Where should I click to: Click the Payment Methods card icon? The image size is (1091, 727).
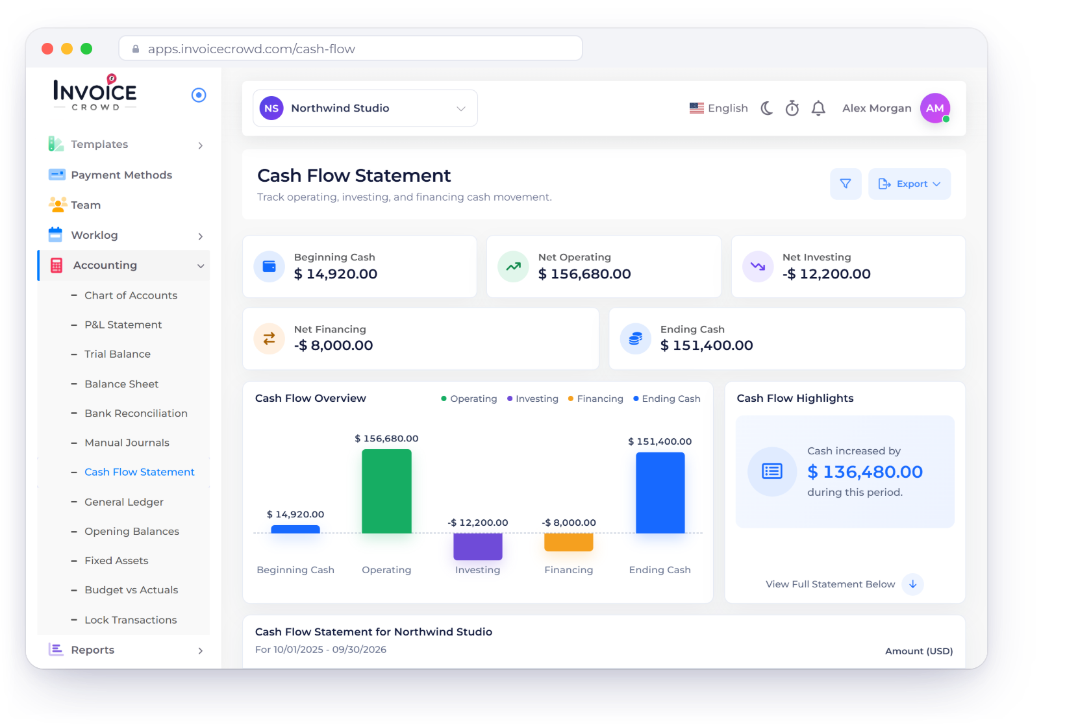pos(56,175)
